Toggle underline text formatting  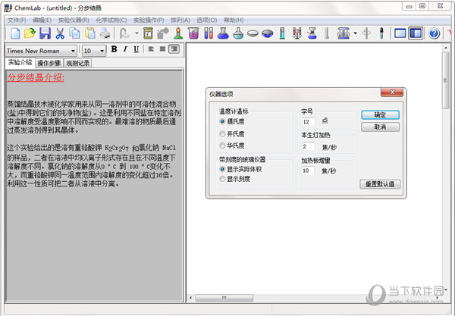coord(136,49)
